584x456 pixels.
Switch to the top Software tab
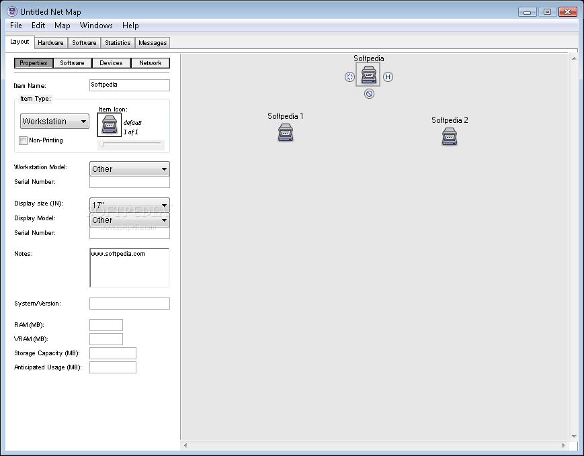point(84,43)
